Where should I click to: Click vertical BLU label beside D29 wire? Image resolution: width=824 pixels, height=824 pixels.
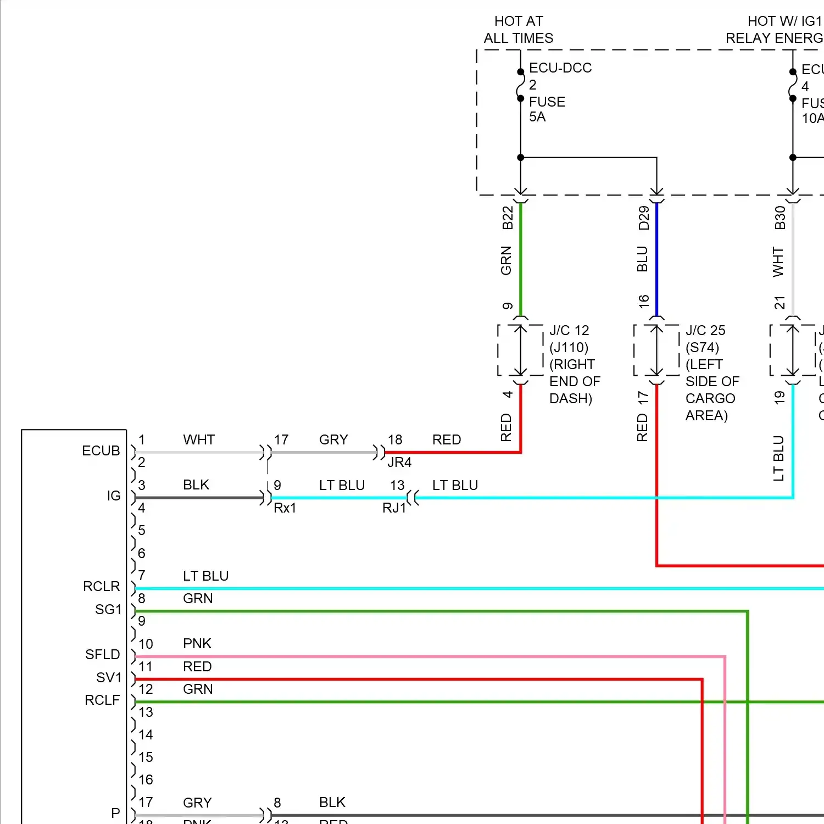[642, 259]
